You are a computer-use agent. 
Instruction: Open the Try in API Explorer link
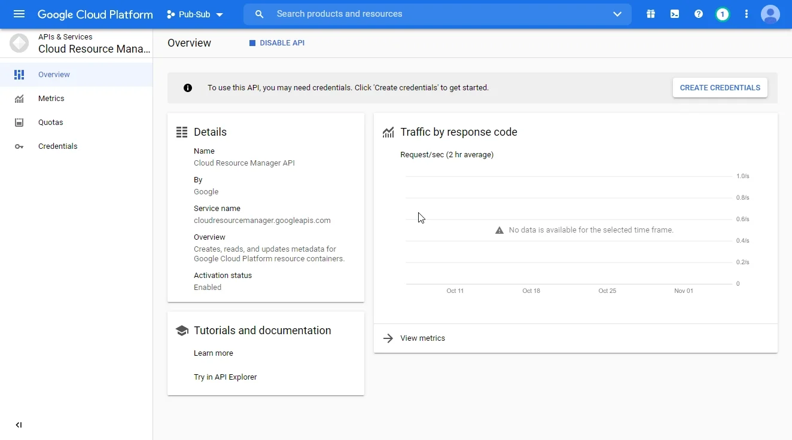pos(226,377)
